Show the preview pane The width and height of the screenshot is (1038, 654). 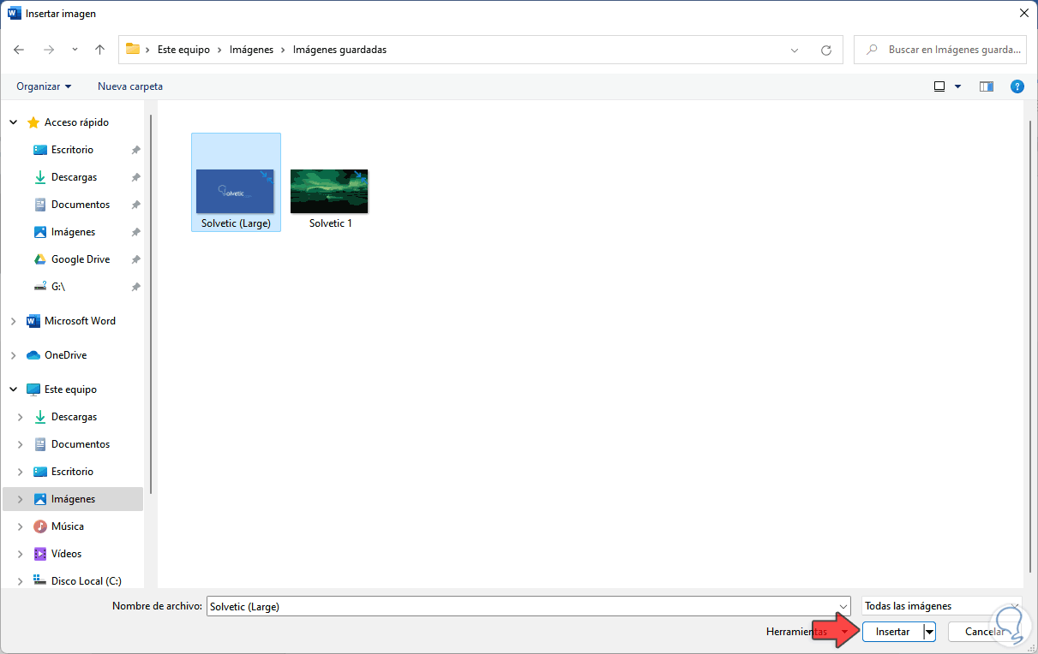coord(987,86)
